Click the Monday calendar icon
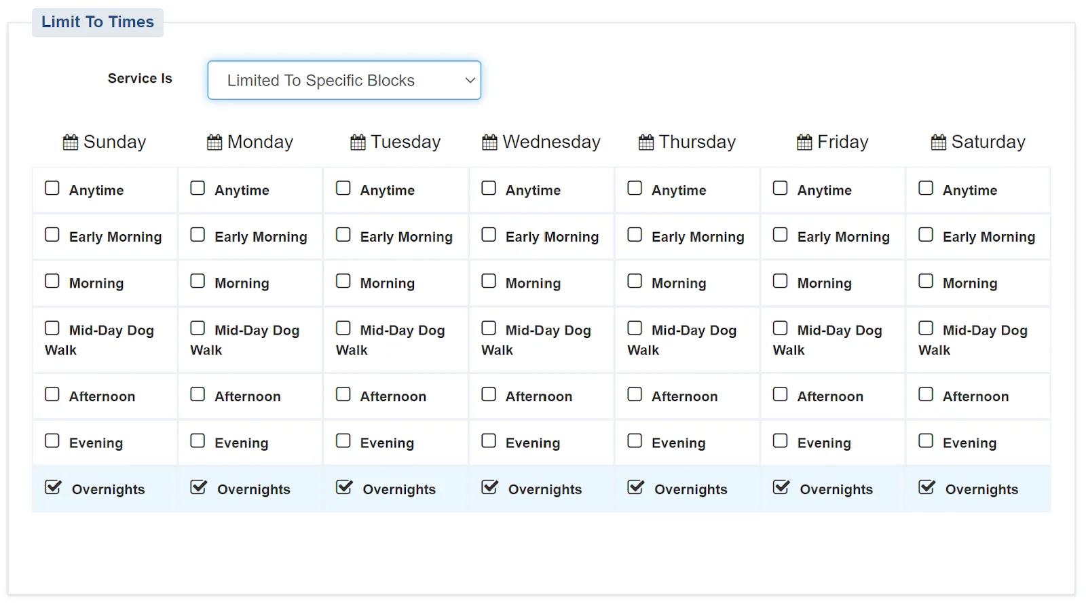This screenshot has height=604, width=1086. (x=214, y=143)
